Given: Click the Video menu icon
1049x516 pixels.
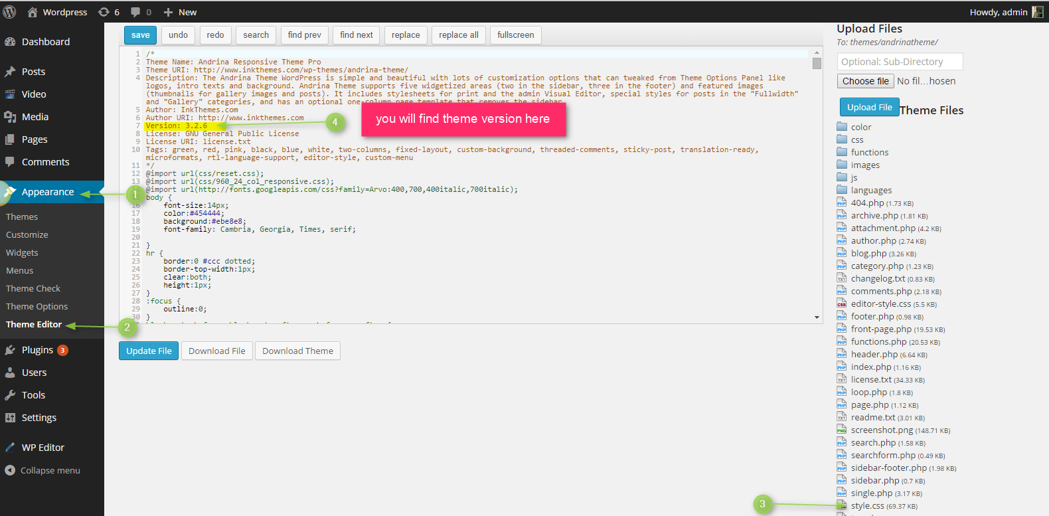Looking at the screenshot, I should tap(10, 94).
